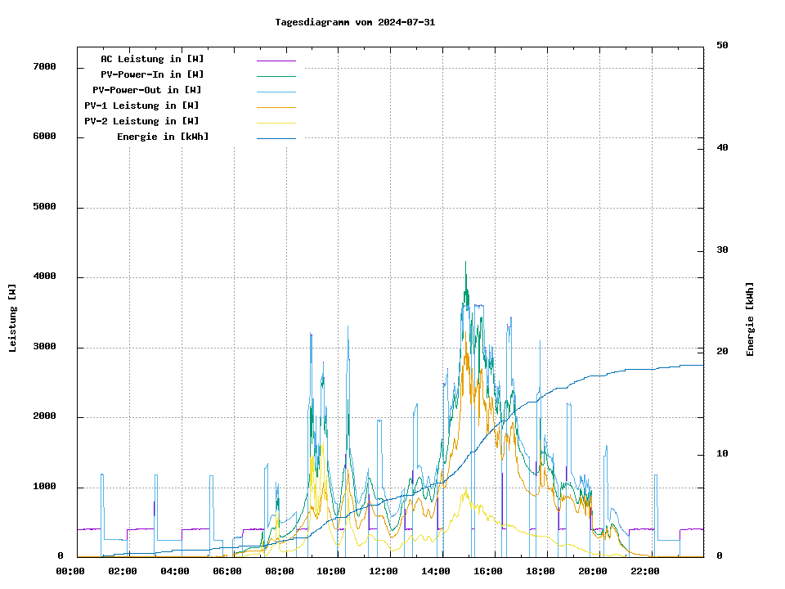Select the Energie in [kWh] legend label
Viewport: 785px width, 589px height.
[x=163, y=137]
